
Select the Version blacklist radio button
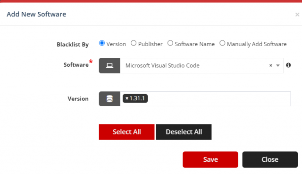pos(102,43)
